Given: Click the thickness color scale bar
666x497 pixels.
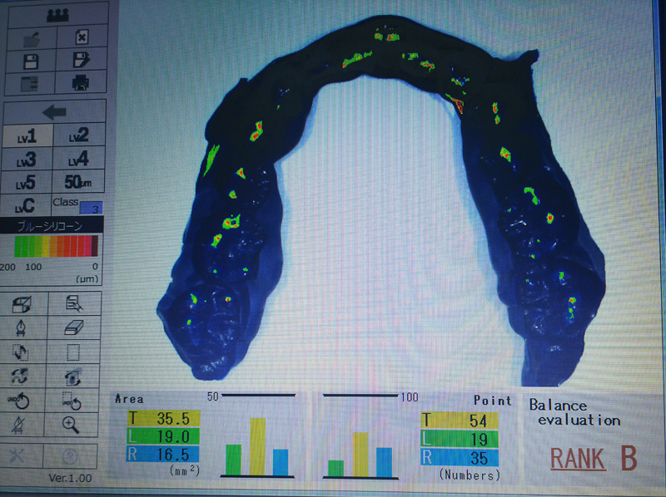Looking at the screenshot, I should tap(56, 246).
